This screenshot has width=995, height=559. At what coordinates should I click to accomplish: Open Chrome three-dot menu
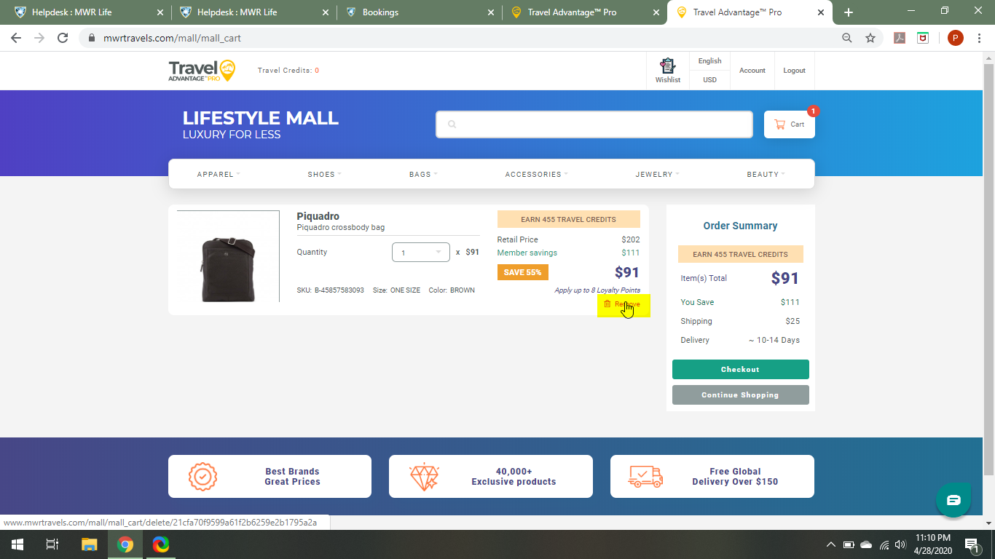point(979,38)
